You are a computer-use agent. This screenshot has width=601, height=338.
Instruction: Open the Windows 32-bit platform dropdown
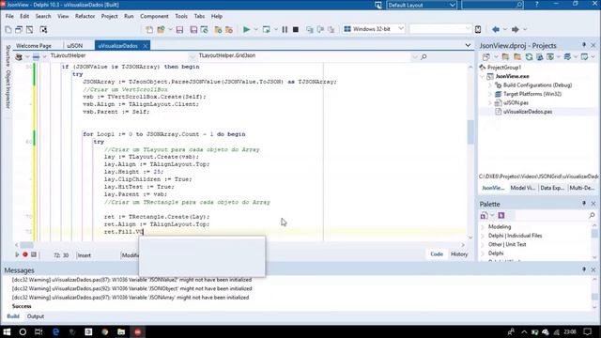401,29
